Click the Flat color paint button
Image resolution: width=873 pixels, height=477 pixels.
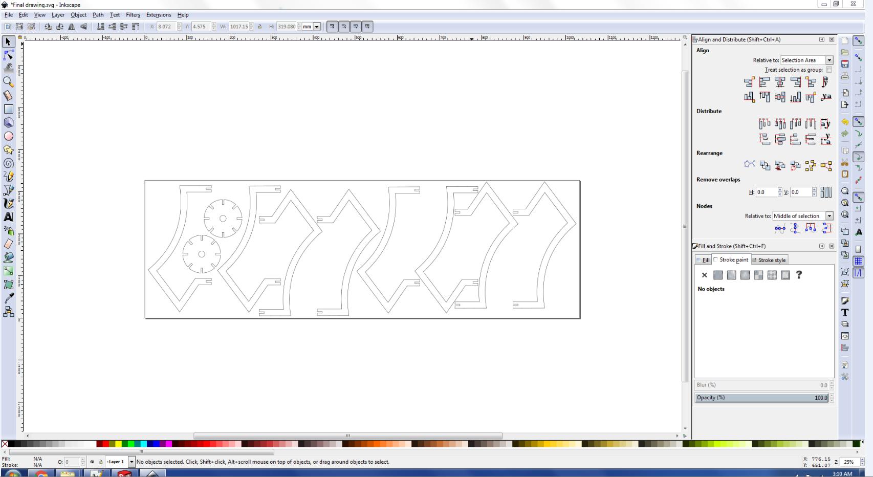coord(718,275)
